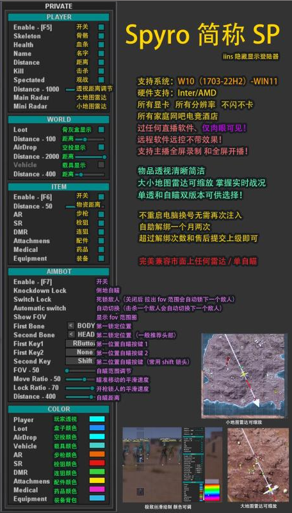Click the Distance - 100 slider under Loot
This screenshot has width=292, height=513.
pos(90,139)
